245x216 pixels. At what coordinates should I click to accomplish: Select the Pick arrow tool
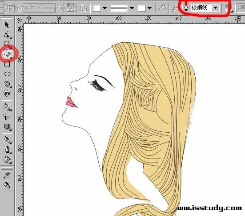[7, 25]
